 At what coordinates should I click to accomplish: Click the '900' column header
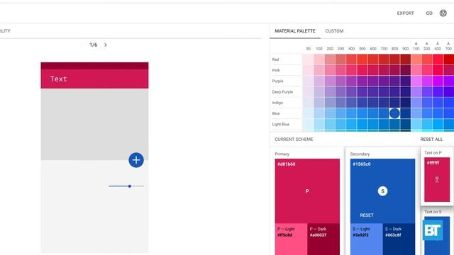[x=405, y=49]
